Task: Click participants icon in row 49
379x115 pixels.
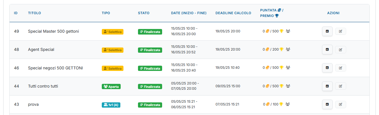Action: (288, 31)
